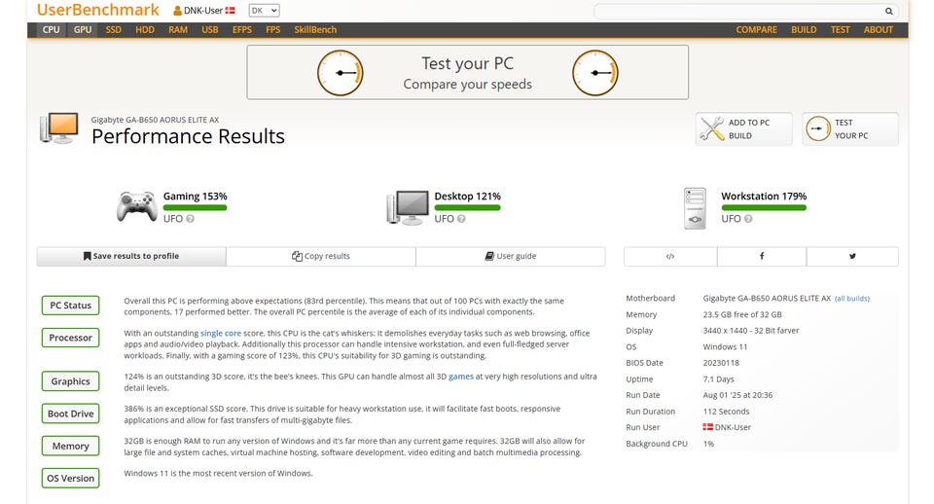Share results on Facebook
Image resolution: width=934 pixels, height=504 pixels.
click(x=762, y=256)
